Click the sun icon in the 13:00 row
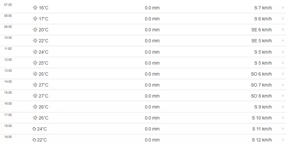 tap(35, 74)
